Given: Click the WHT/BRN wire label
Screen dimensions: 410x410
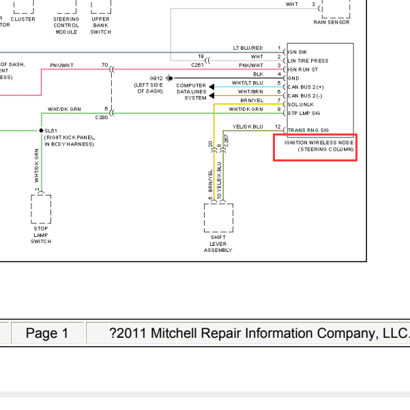Looking at the screenshot, I should (x=250, y=91).
